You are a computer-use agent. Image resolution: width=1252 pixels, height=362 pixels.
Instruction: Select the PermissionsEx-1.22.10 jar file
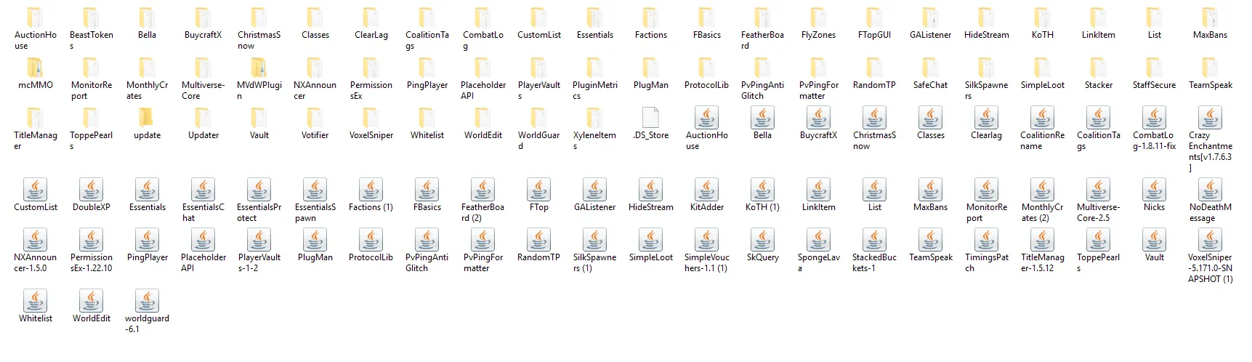(91, 251)
